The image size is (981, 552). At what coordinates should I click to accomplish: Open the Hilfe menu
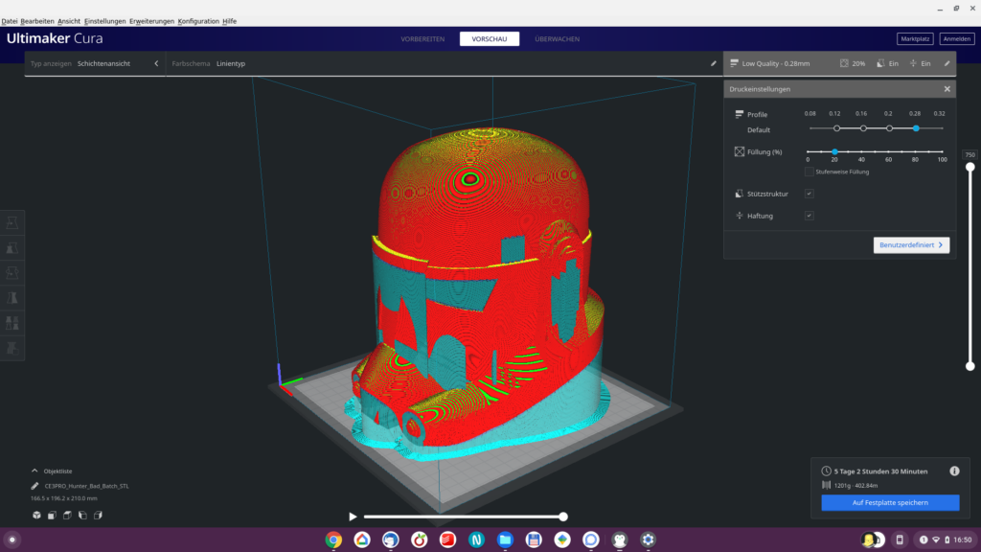(230, 21)
